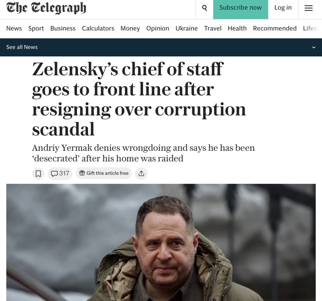
Task: Click the article's main photo
Action: pyautogui.click(x=161, y=242)
